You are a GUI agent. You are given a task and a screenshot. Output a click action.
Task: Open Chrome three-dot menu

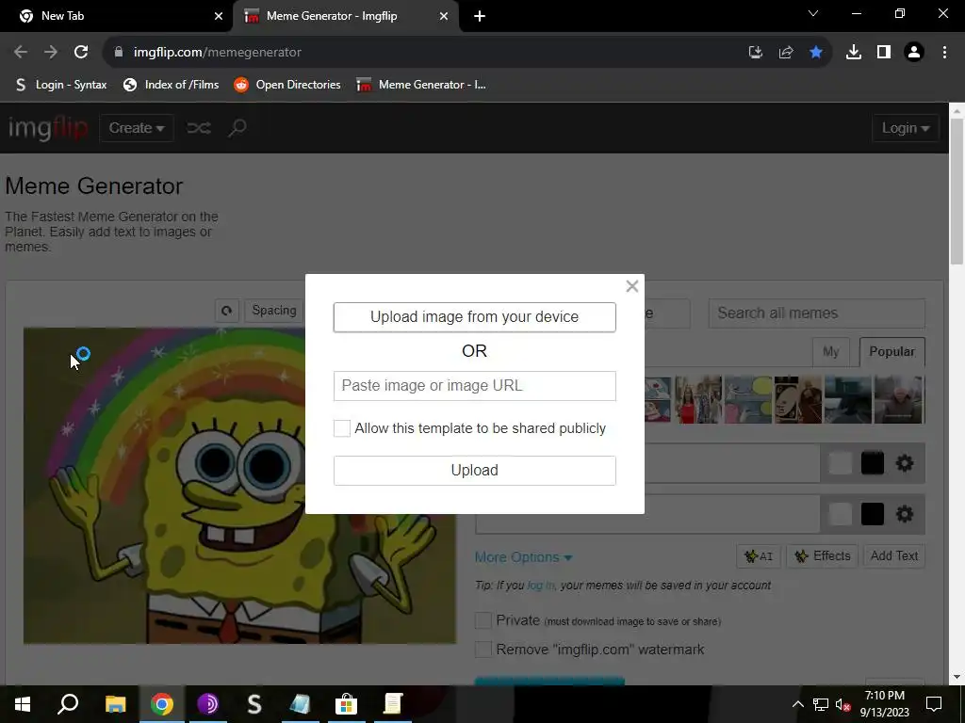click(x=944, y=53)
